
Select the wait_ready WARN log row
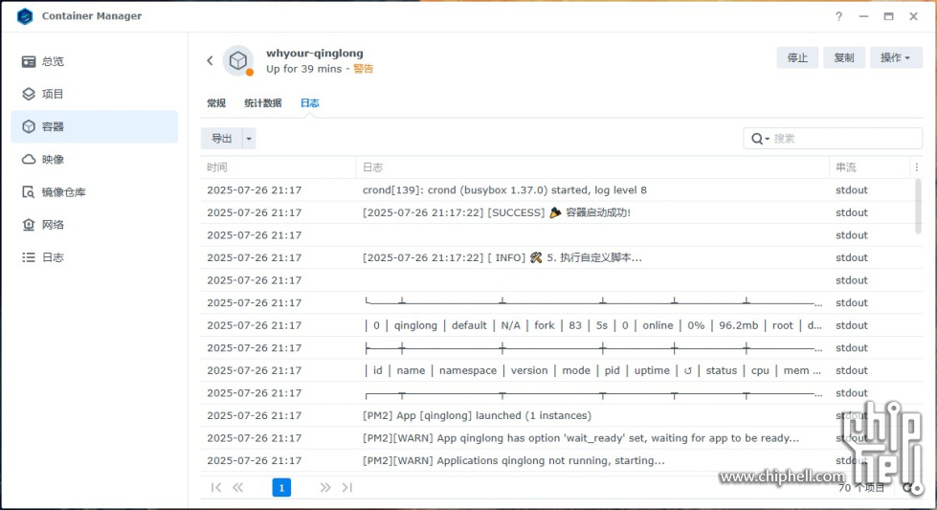point(558,437)
